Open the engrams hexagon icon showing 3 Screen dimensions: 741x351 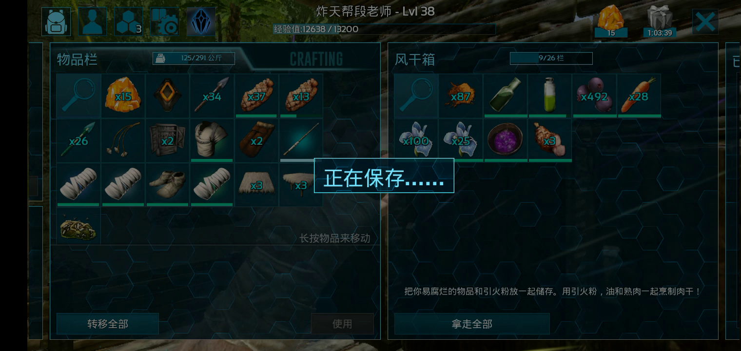[129, 22]
